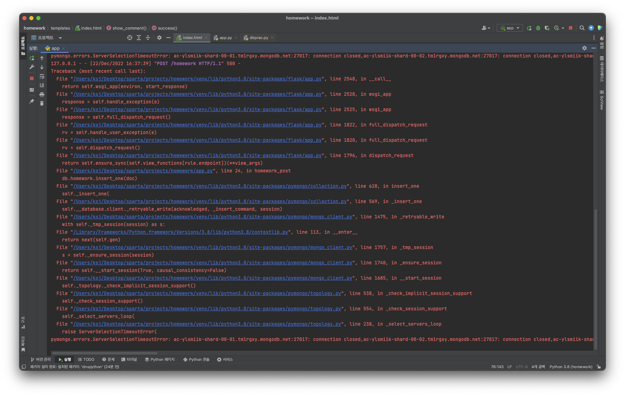Open mongo_client.py line 1475 link
This screenshot has height=396, width=625.
(x=213, y=217)
